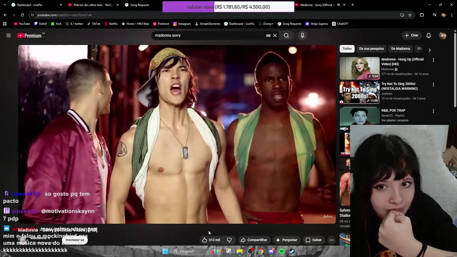Open Netflix bookmark

pyautogui.click(x=111, y=24)
